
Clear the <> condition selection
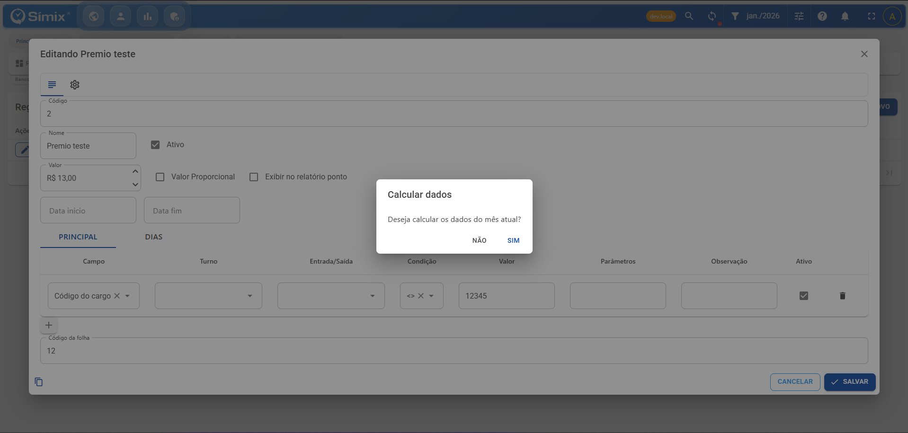tap(421, 296)
